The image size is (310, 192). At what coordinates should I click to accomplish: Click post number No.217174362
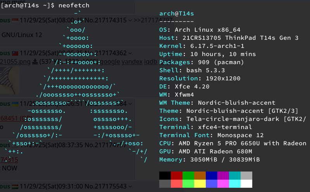point(105,53)
